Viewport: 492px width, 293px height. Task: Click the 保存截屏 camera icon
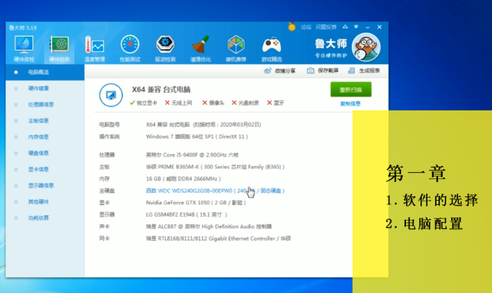point(310,71)
